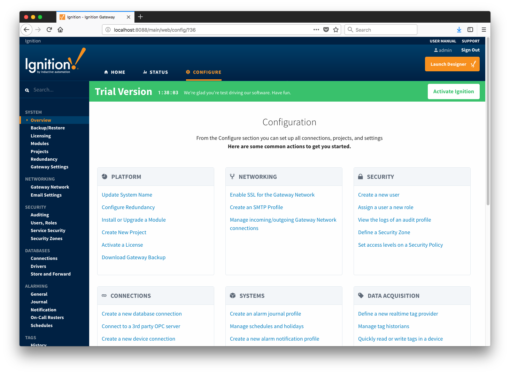This screenshot has height=374, width=510.
Task: Open Gateway Network in sidebar
Action: pyautogui.click(x=50, y=187)
